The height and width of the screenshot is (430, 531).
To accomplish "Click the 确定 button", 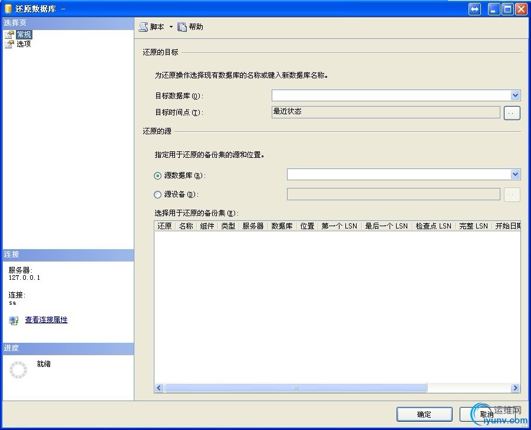I will (424, 415).
